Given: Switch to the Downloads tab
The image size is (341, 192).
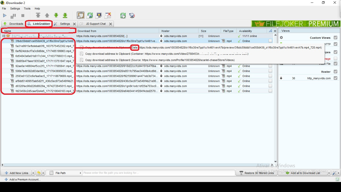Looking at the screenshot, I should coord(13,24).
